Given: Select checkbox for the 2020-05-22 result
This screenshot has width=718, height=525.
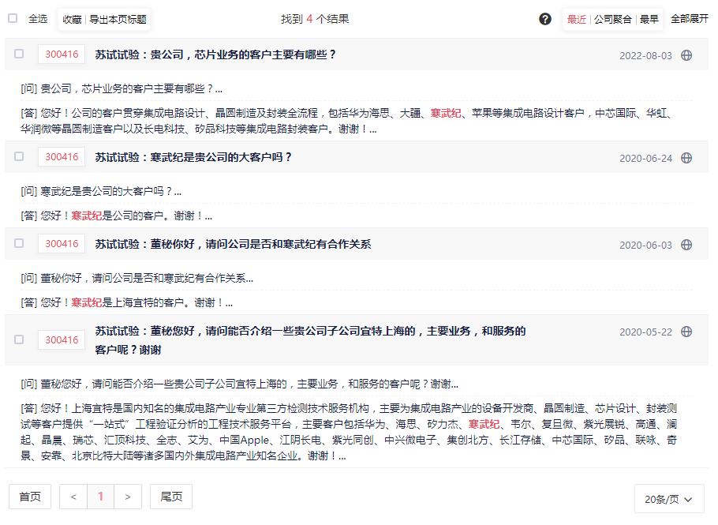Looking at the screenshot, I should click(19, 339).
